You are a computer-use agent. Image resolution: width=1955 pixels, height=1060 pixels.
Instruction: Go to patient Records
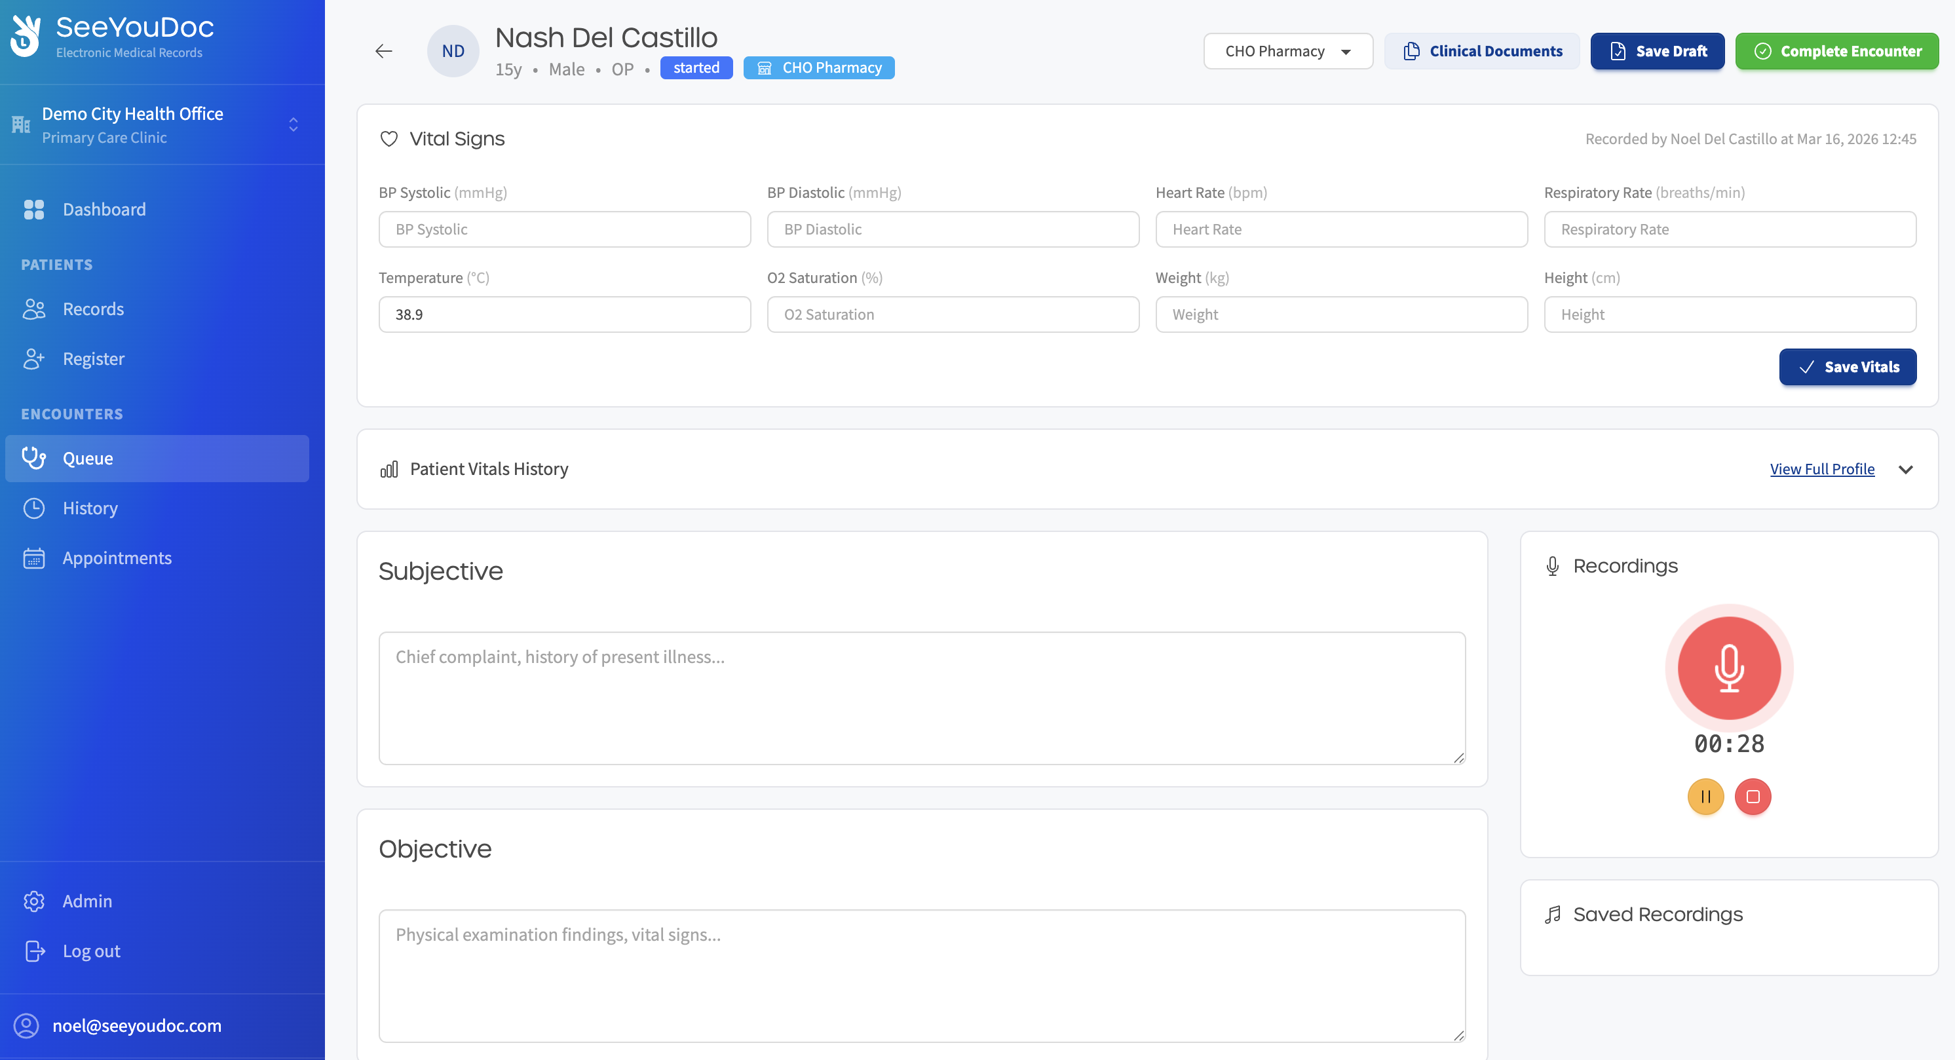pyautogui.click(x=92, y=309)
